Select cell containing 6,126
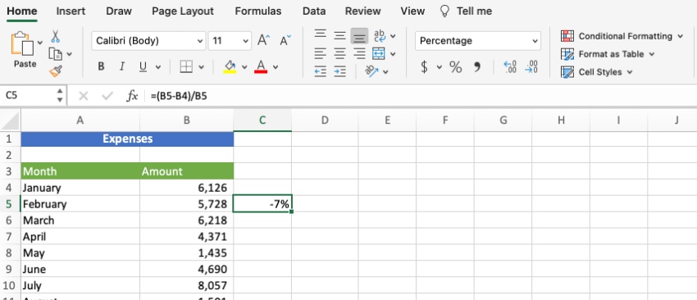The image size is (697, 300). [187, 188]
